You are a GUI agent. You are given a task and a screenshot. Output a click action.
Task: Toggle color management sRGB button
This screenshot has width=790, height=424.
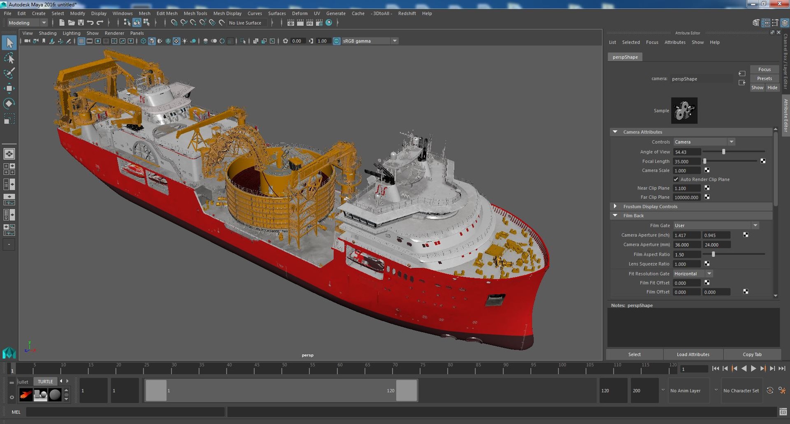[x=337, y=41]
